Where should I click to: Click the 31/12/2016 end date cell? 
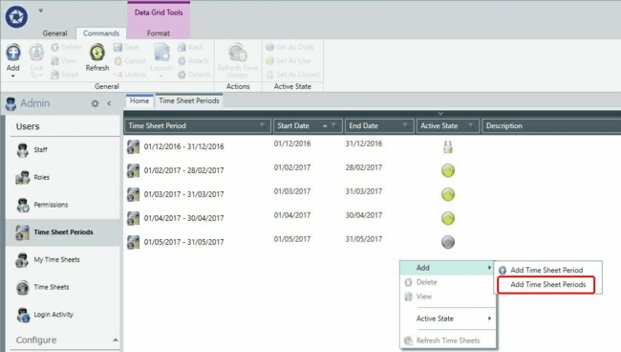pos(364,143)
